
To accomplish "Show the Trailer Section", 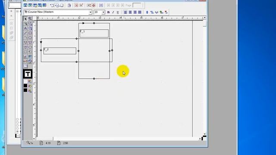I will (x=62, y=6).
